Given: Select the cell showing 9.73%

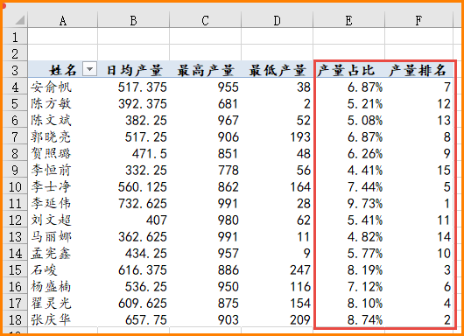Looking at the screenshot, I should [x=349, y=204].
